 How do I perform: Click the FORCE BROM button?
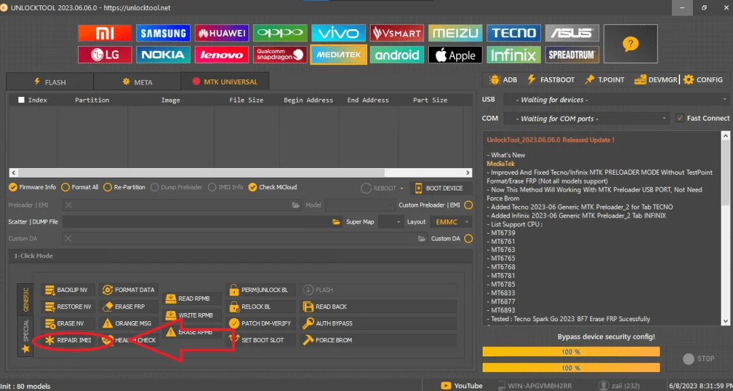pos(378,340)
